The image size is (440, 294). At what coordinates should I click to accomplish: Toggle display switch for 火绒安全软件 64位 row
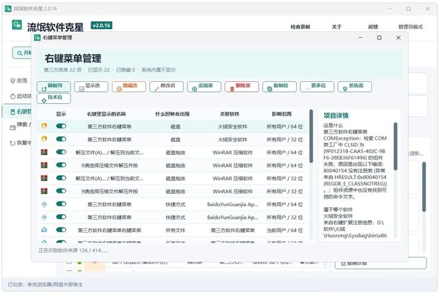(x=61, y=126)
